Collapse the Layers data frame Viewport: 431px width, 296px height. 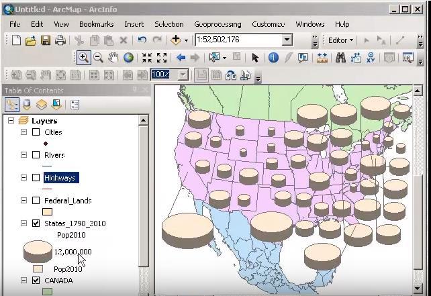coord(11,120)
